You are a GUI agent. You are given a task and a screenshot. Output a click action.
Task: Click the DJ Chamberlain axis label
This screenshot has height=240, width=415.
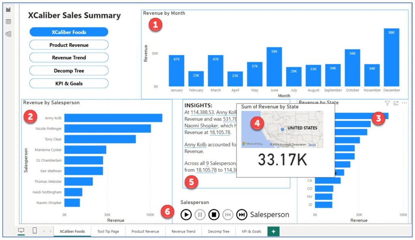[49, 160]
